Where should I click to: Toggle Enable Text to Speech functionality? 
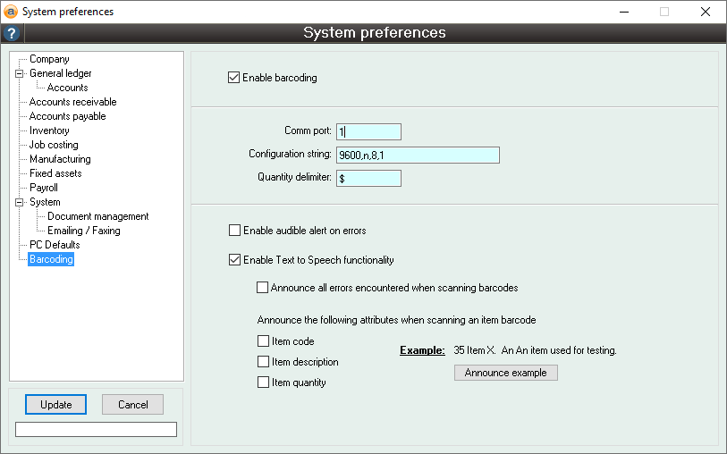(x=234, y=260)
